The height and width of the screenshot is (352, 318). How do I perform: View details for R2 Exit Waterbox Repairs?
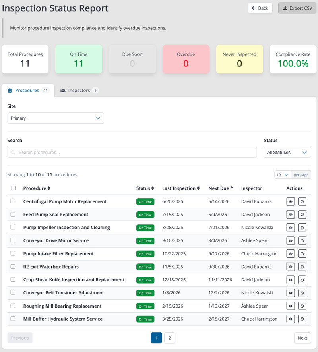pyautogui.click(x=291, y=267)
